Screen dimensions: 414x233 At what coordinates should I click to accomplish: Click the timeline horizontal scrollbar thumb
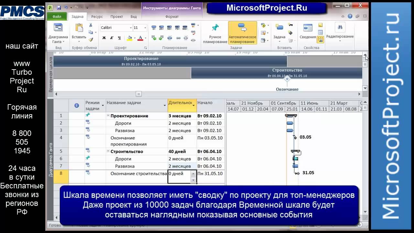point(138,94)
